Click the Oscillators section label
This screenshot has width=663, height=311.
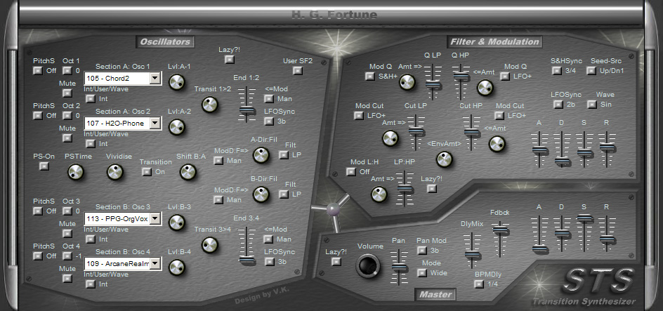point(165,41)
